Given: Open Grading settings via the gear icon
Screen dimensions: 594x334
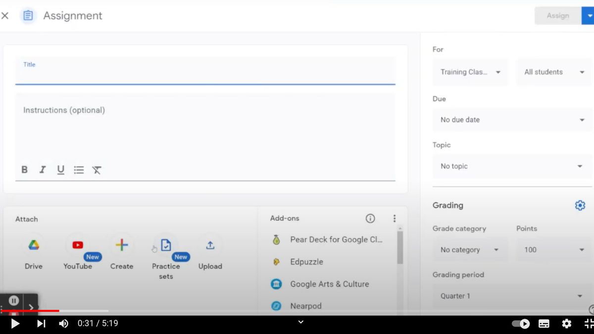Looking at the screenshot, I should 580,205.
